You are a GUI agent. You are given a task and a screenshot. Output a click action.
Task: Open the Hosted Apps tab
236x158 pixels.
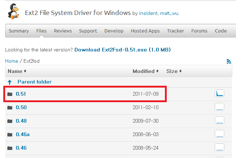145,31
